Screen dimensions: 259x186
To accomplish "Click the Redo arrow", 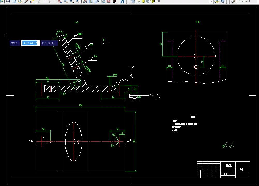I will coord(49,1).
